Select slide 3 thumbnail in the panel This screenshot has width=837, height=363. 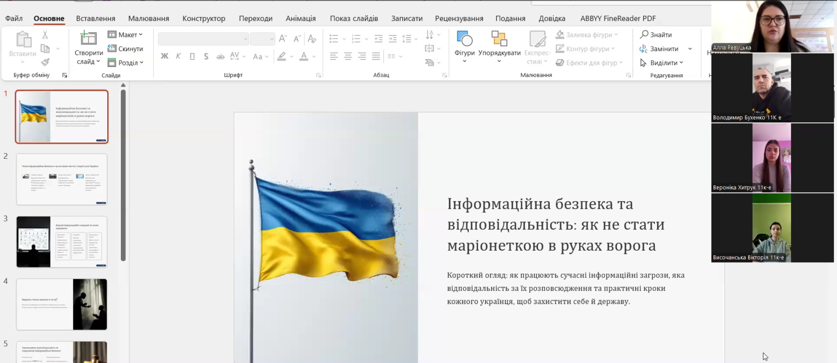pyautogui.click(x=62, y=241)
